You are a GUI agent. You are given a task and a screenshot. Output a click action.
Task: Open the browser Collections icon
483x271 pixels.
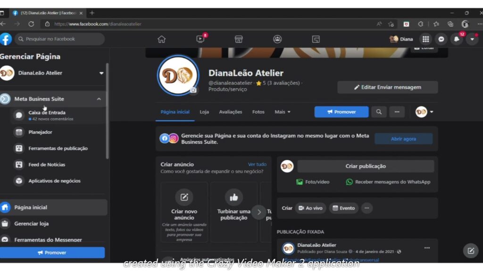pos(450,24)
